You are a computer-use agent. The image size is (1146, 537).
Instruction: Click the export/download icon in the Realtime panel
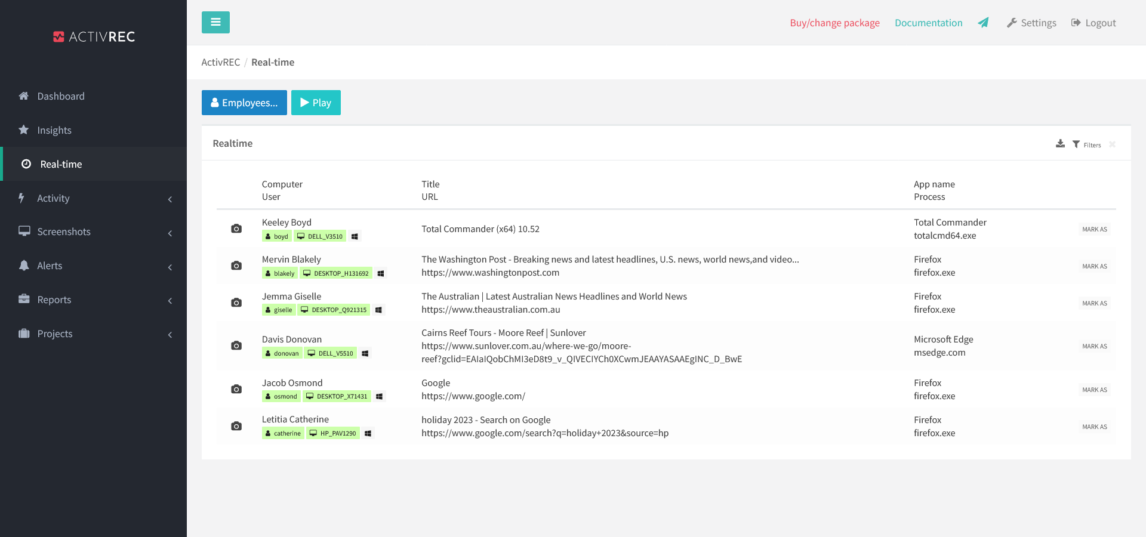click(x=1060, y=144)
